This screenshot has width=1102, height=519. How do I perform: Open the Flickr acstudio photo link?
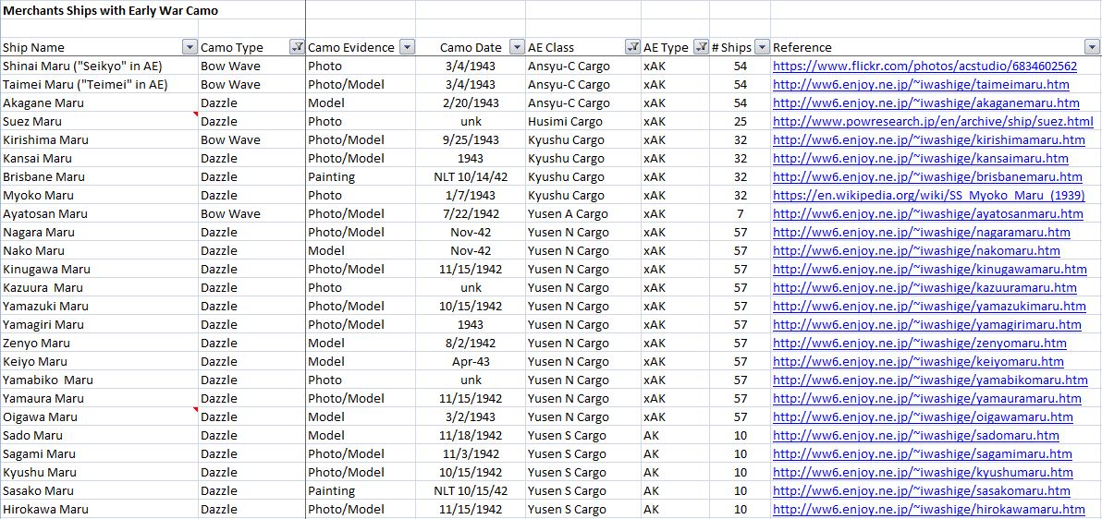click(924, 66)
